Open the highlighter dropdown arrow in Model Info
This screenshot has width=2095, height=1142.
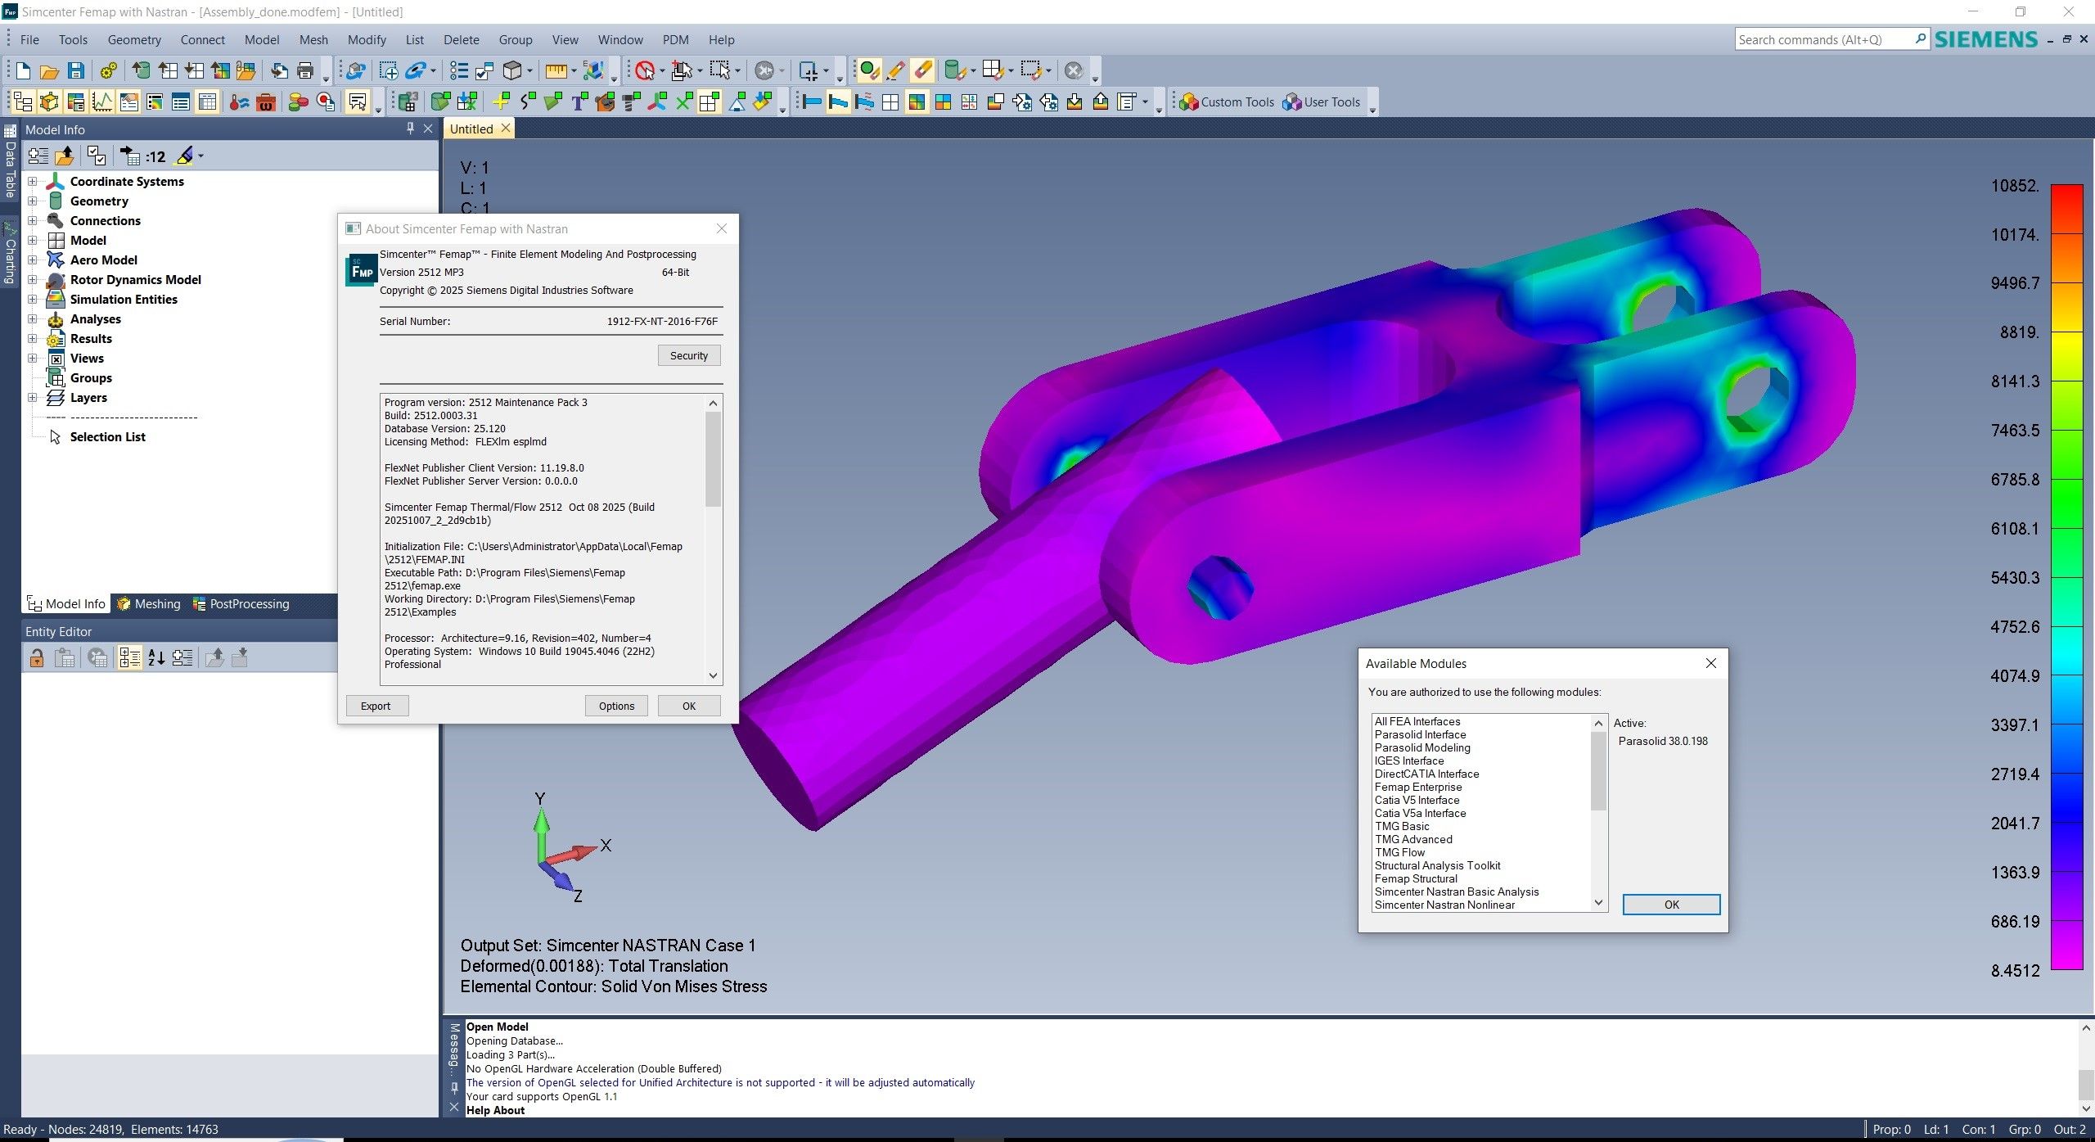[200, 156]
